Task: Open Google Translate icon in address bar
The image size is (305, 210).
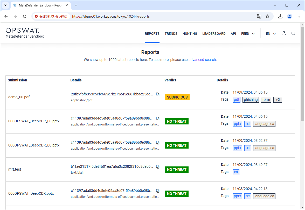Action: 259,16
